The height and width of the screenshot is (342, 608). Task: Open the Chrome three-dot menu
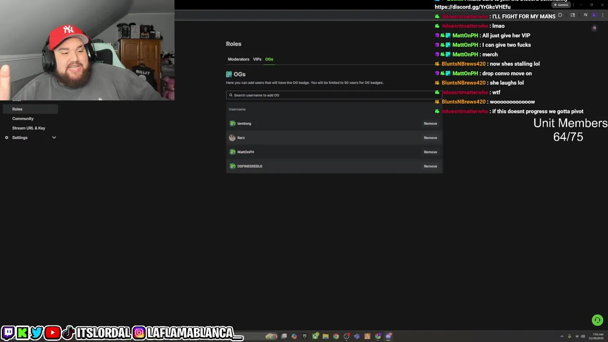click(x=603, y=15)
